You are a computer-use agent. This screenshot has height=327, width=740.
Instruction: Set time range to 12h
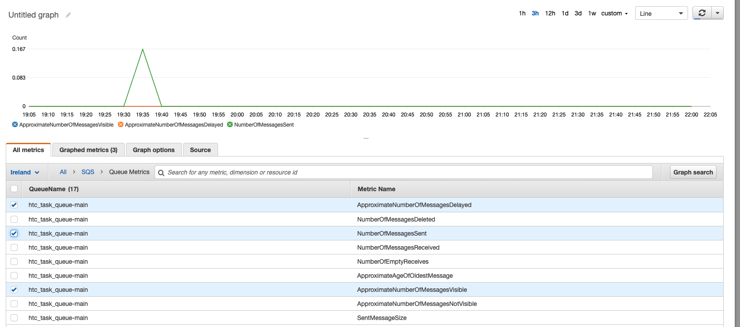(x=550, y=14)
